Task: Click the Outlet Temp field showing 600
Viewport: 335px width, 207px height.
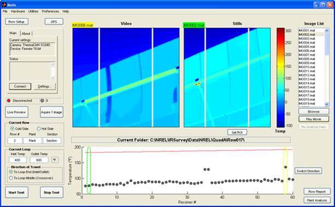Action: (x=39, y=160)
